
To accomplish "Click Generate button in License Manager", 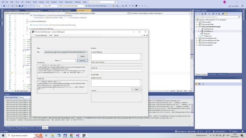I will click(x=82, y=61).
